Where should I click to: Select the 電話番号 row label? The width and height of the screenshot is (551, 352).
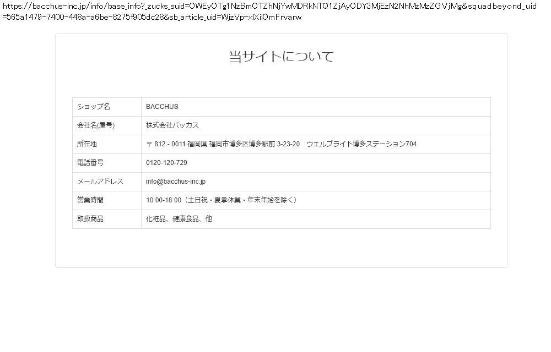[x=90, y=163]
